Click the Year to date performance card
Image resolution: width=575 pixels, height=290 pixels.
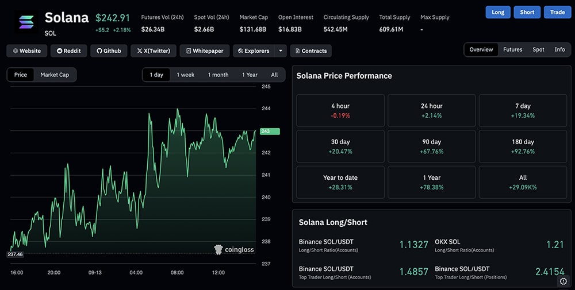tap(340, 183)
